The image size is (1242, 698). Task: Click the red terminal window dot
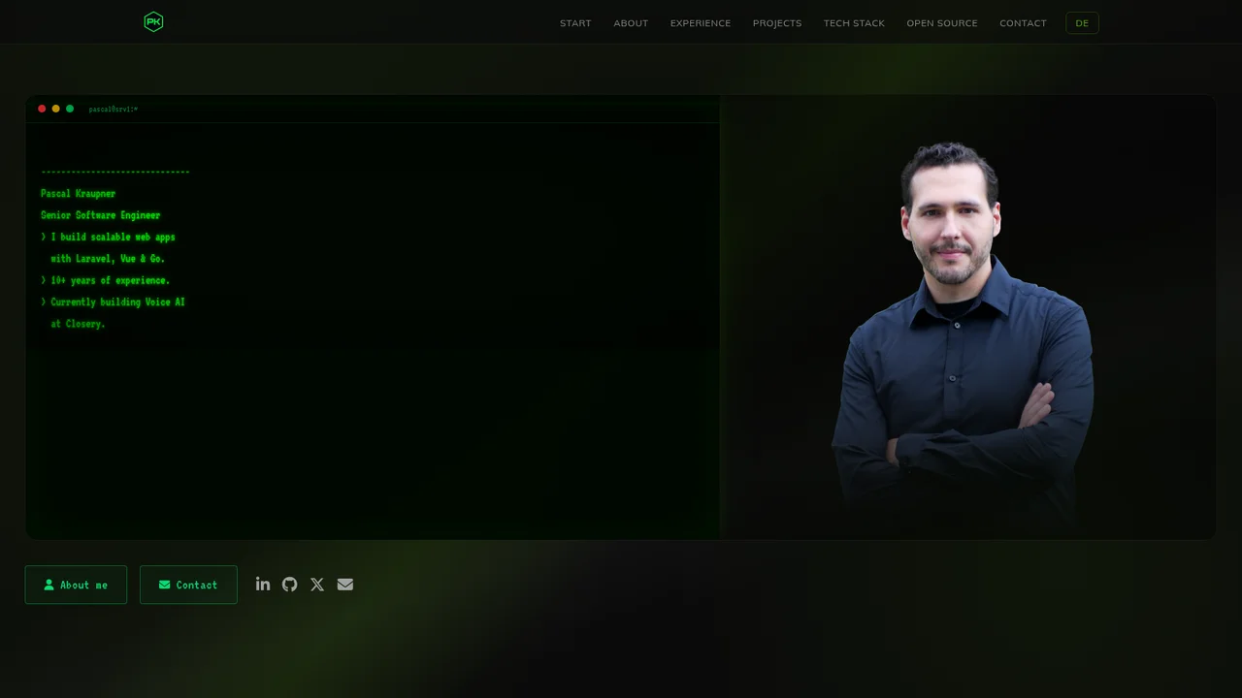[42, 109]
